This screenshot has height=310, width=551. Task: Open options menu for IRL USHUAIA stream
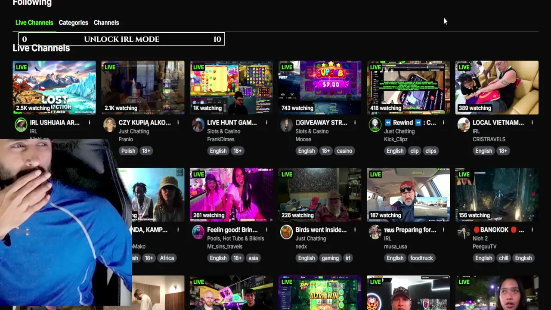[90, 123]
